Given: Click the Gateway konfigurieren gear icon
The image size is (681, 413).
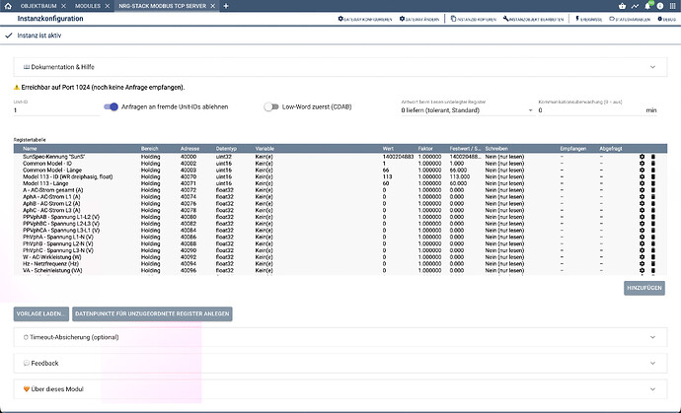Looking at the screenshot, I should click(x=340, y=19).
